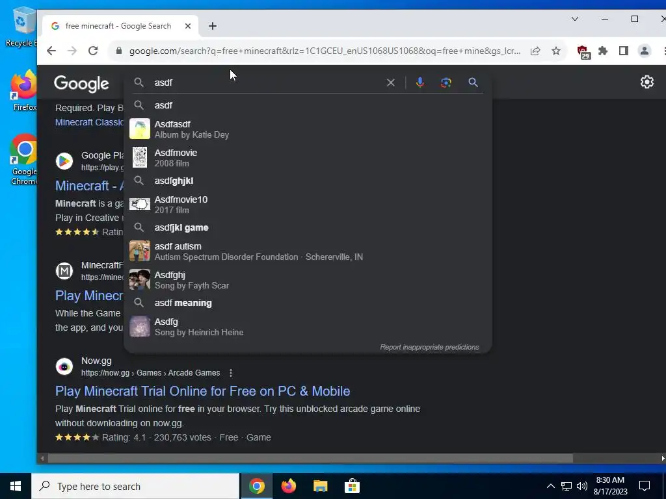Screen dimensions: 666x499
Task: Clear the search box text
Action: coord(391,83)
